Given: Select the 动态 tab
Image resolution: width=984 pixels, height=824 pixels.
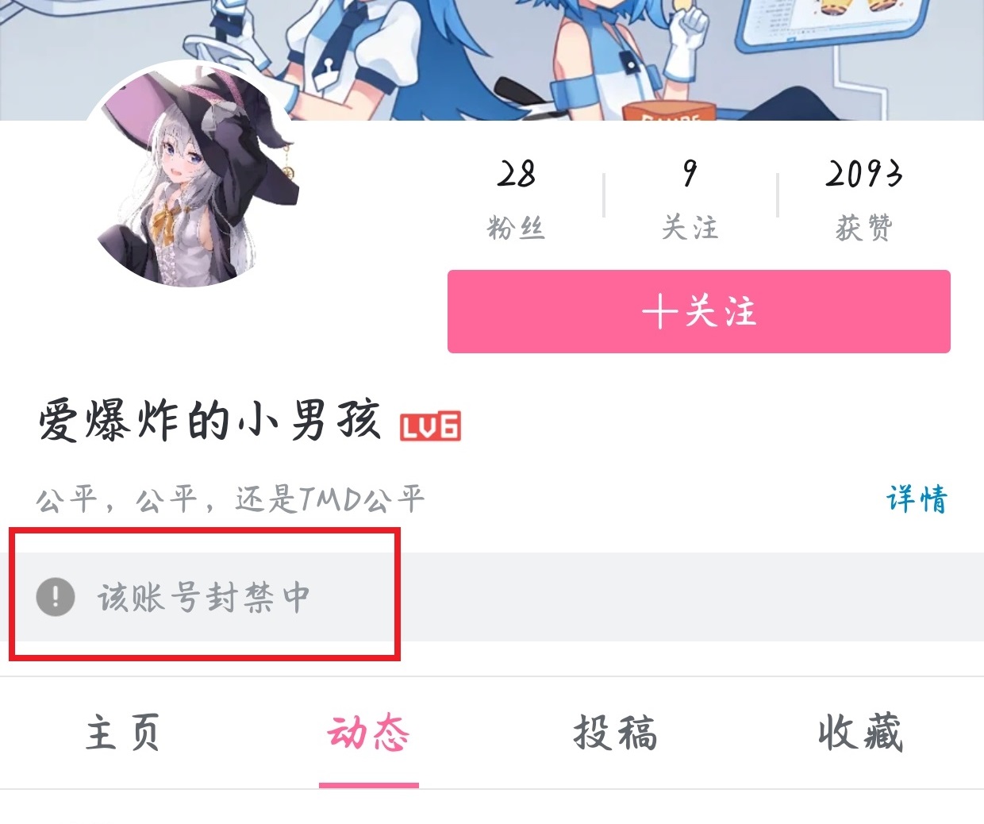Looking at the screenshot, I should tap(369, 732).
